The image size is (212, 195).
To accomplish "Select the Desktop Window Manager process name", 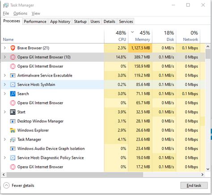I will 40,121.
